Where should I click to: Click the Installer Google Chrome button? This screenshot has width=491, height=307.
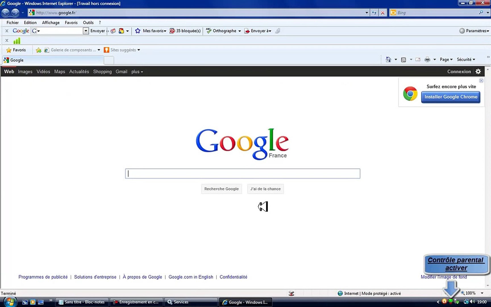click(451, 97)
